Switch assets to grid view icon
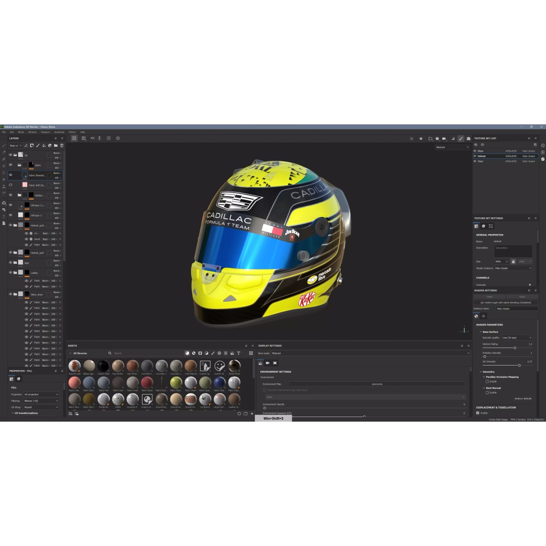Screen dimensions: 546x546 point(251,353)
